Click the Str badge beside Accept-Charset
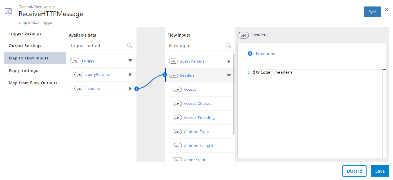This screenshot has width=393, height=180. [177, 103]
